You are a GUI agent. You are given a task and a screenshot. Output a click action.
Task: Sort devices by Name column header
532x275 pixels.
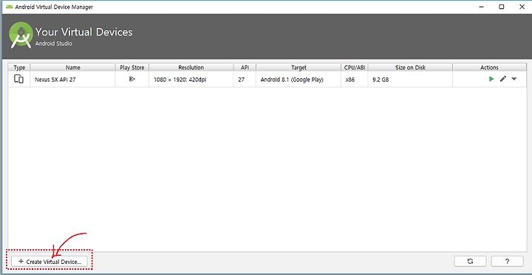(73, 67)
